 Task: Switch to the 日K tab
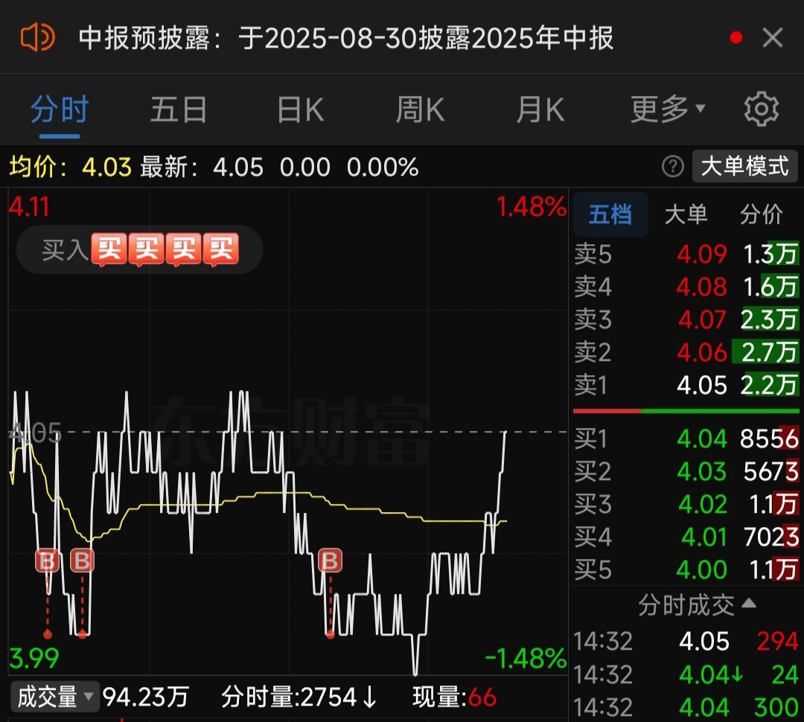pyautogui.click(x=301, y=109)
